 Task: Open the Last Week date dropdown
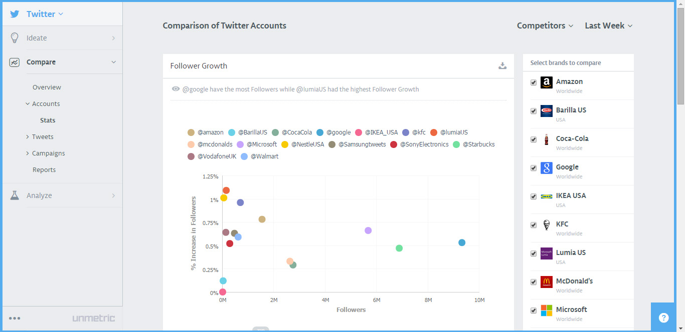coord(609,25)
